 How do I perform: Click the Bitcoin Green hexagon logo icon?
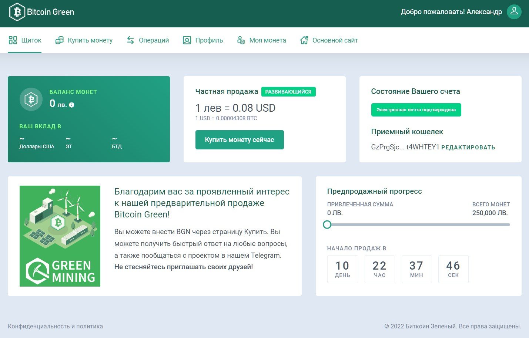coord(17,12)
